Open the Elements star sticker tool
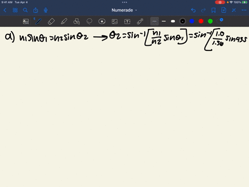249x187 pixels. [x=102, y=21]
